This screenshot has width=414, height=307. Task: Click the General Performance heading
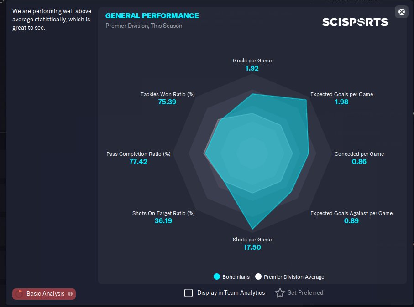click(152, 16)
